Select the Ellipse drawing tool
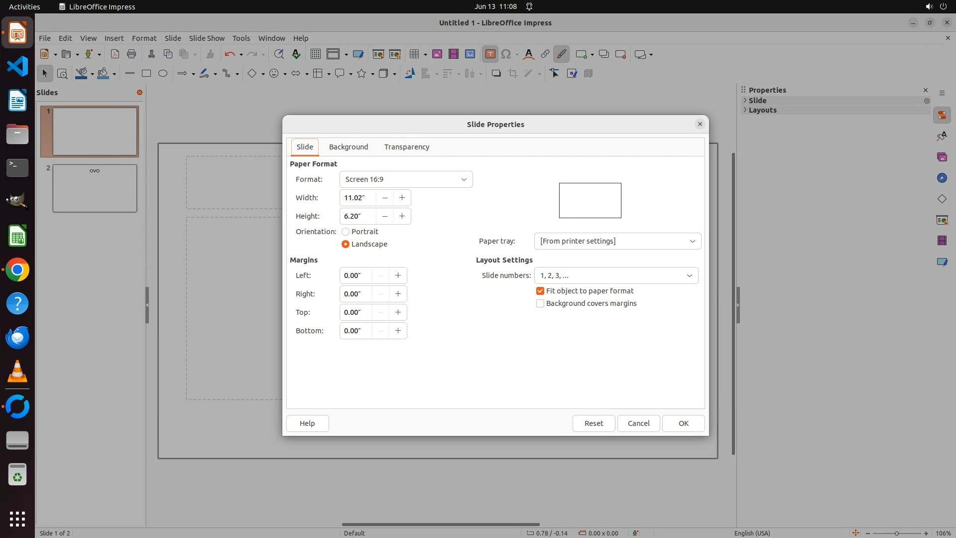956x538 pixels. pyautogui.click(x=163, y=74)
